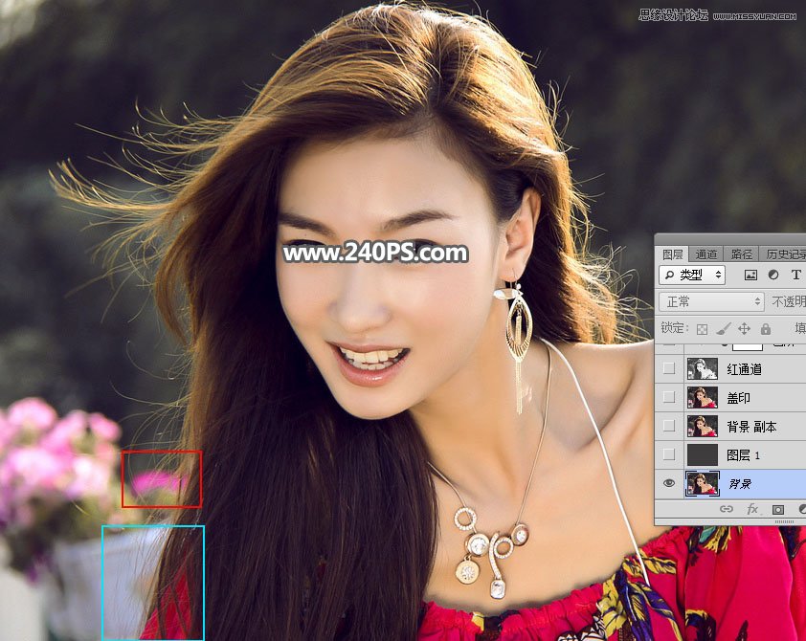Screen dimensions: 806x641
Task: Select the 盖印 layer thumbnail
Action: point(703,398)
